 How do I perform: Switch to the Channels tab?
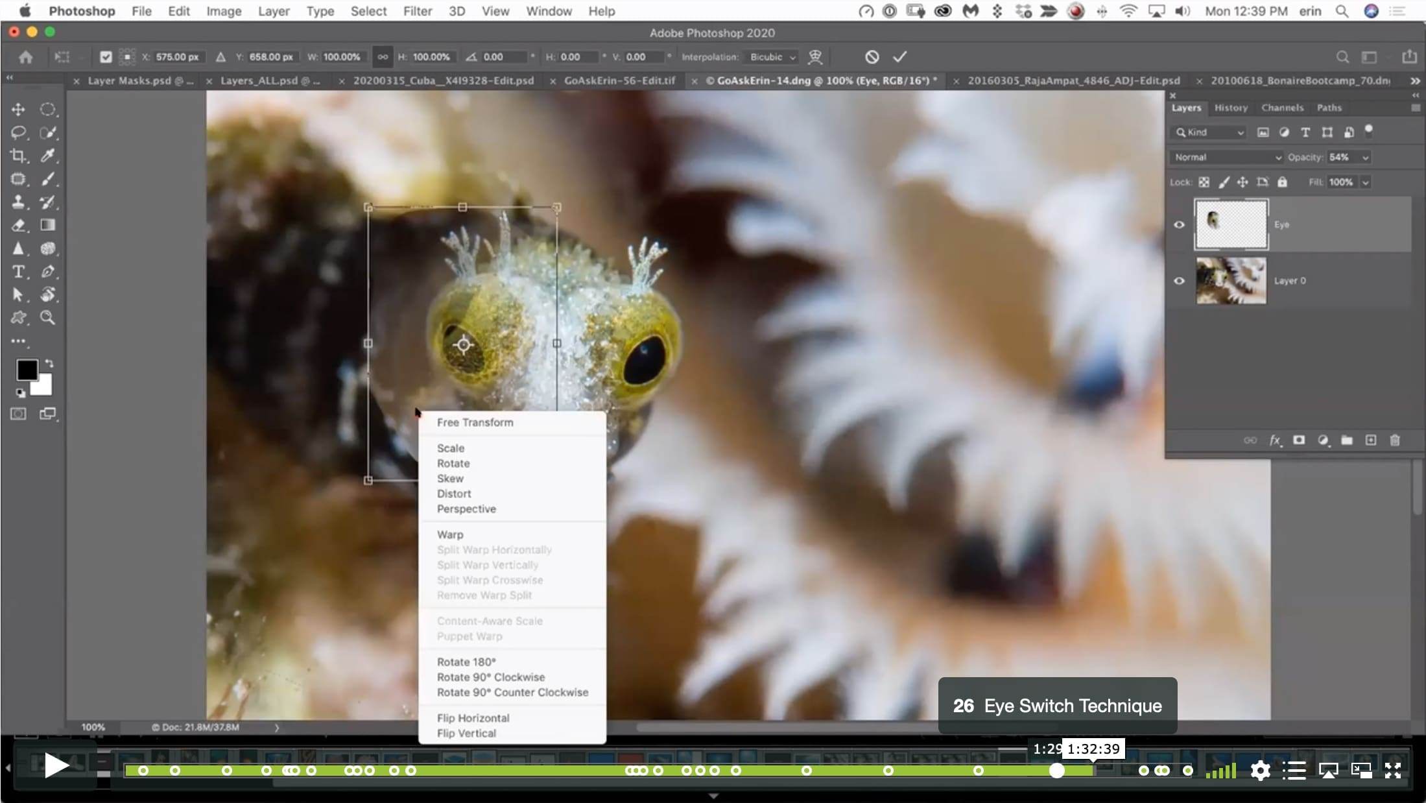[x=1282, y=108]
